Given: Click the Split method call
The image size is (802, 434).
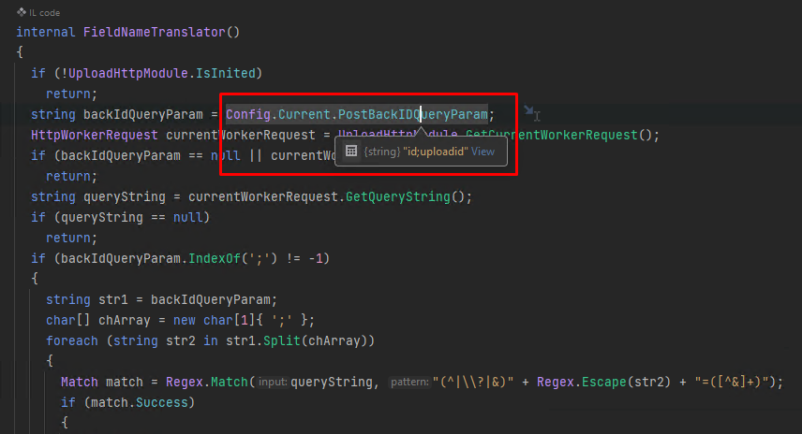Looking at the screenshot, I should point(282,341).
